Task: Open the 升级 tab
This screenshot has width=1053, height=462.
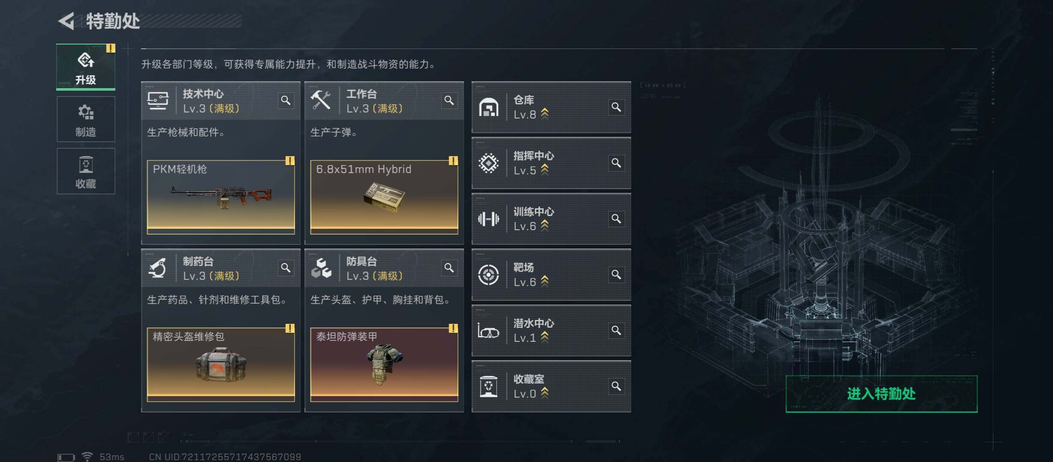Action: 86,67
